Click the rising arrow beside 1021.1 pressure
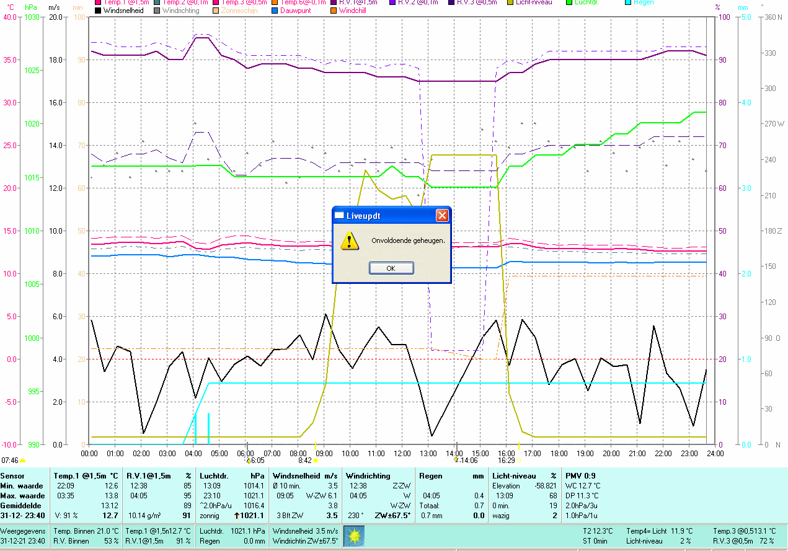Viewport: 788px width, 551px height. point(236,516)
